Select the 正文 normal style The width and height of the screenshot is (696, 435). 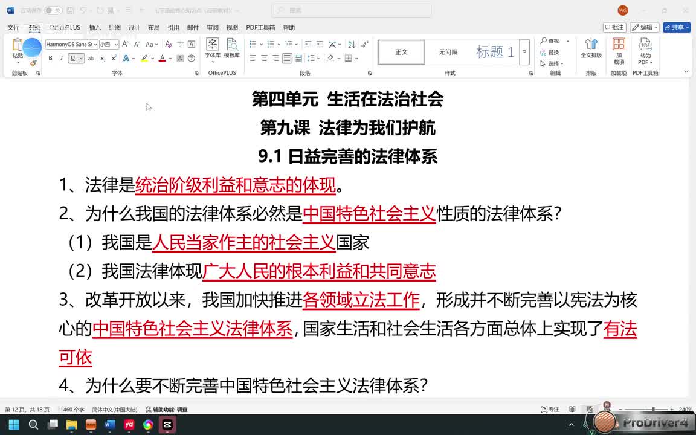coord(401,52)
